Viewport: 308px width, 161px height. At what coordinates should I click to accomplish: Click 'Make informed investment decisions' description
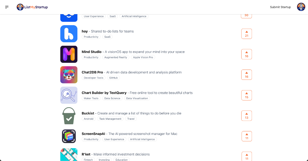(x=122, y=154)
